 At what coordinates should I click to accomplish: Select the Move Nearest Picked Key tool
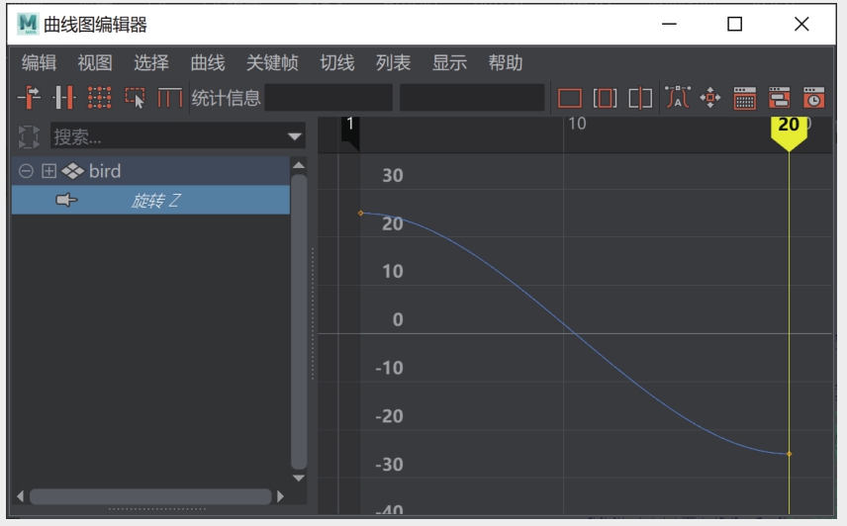pyautogui.click(x=29, y=98)
